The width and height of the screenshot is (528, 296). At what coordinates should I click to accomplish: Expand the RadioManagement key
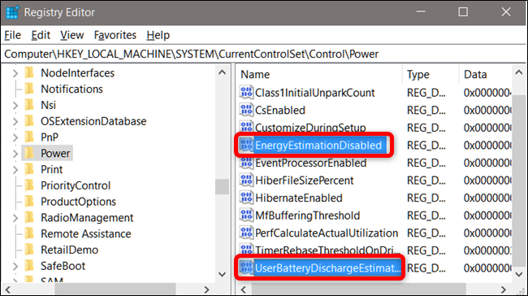click(x=15, y=218)
